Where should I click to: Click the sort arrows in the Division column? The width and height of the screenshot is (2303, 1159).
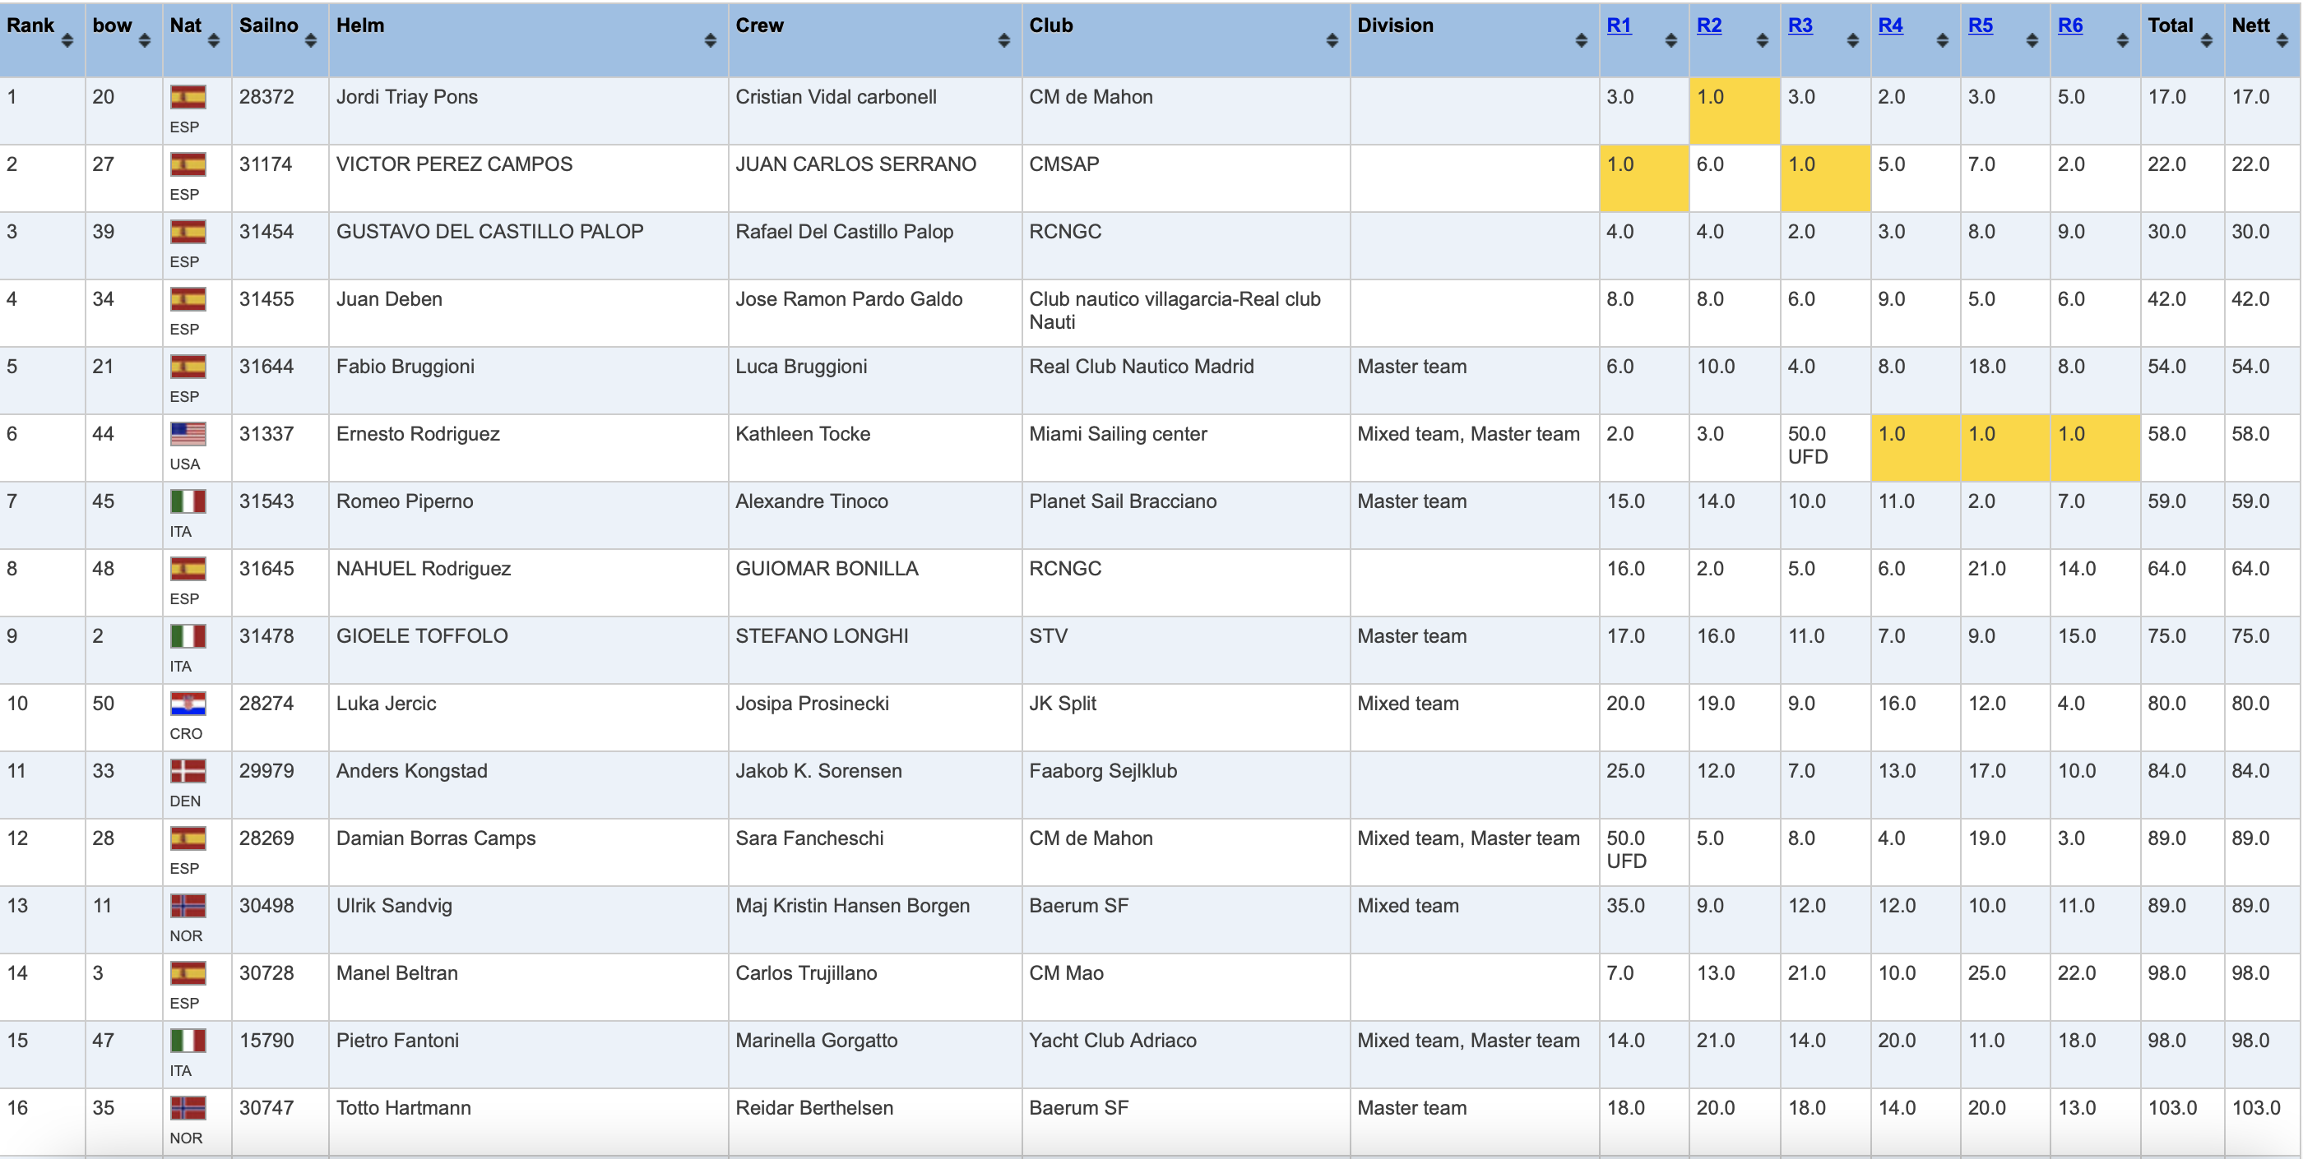coord(1582,40)
